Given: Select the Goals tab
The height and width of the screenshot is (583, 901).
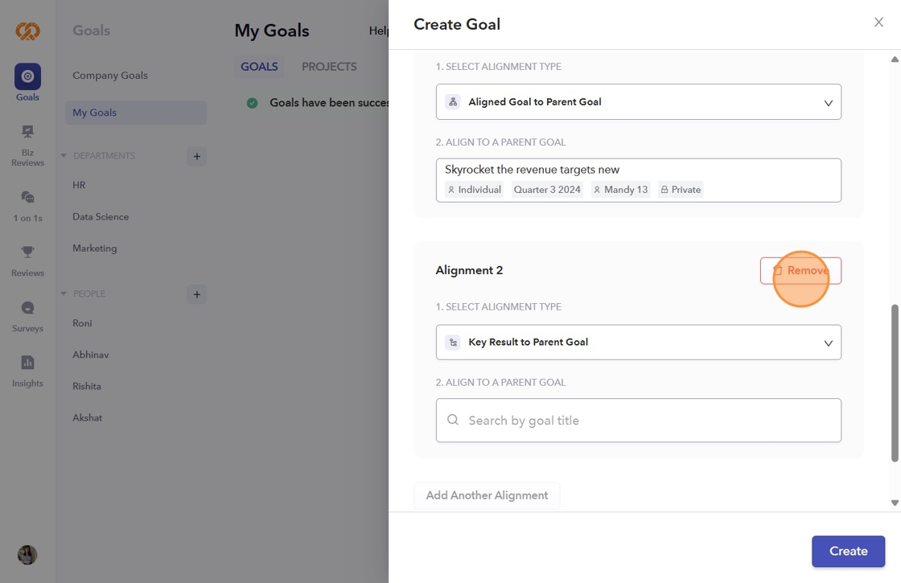Looking at the screenshot, I should point(259,67).
